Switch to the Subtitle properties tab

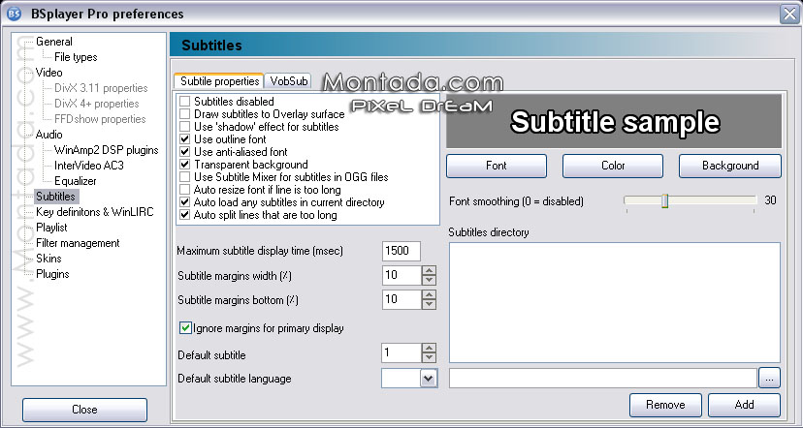(x=219, y=81)
